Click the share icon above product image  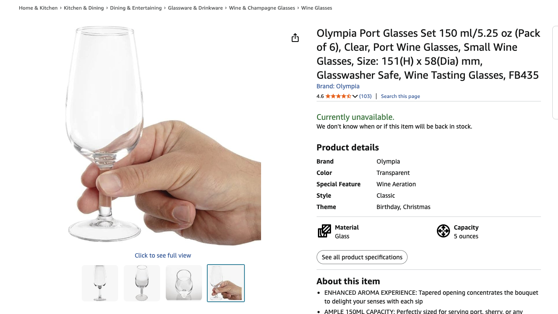[x=295, y=38]
